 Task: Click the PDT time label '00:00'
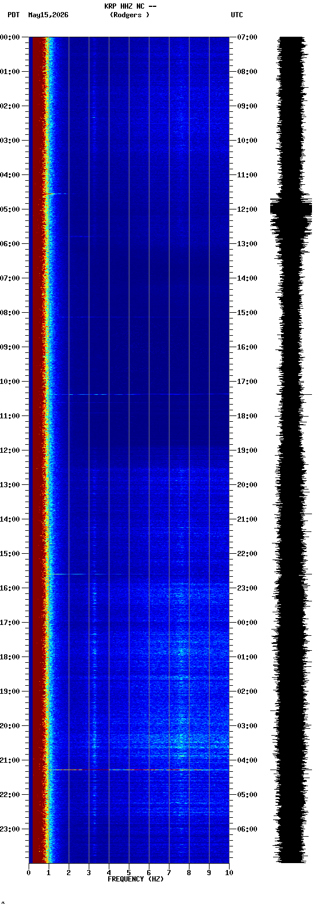[x=10, y=37]
